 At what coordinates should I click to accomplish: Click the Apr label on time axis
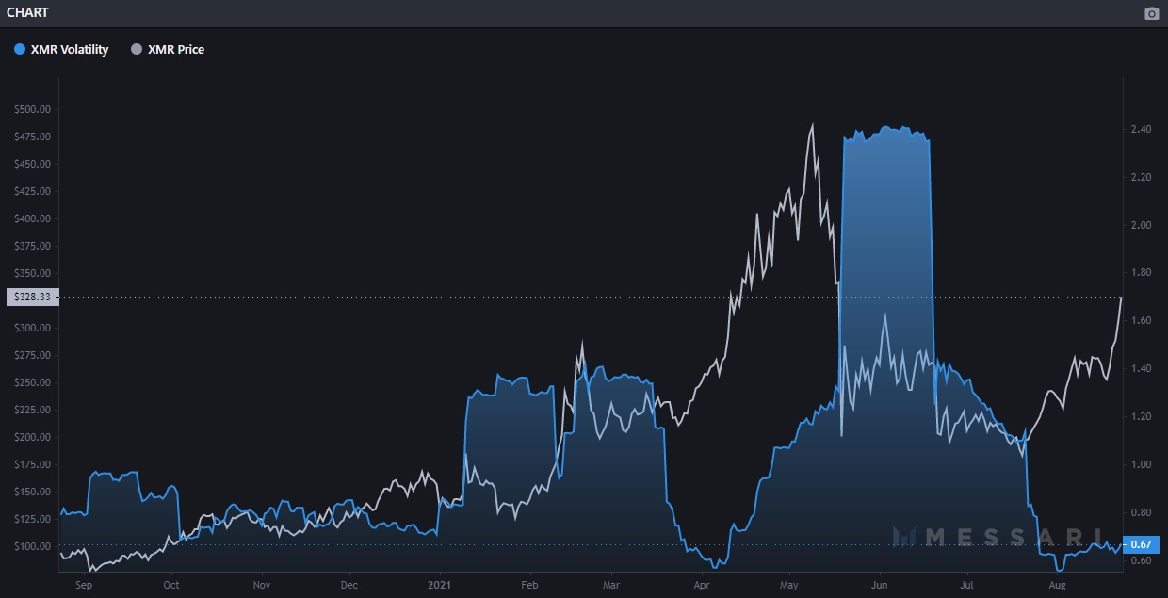[x=703, y=585]
